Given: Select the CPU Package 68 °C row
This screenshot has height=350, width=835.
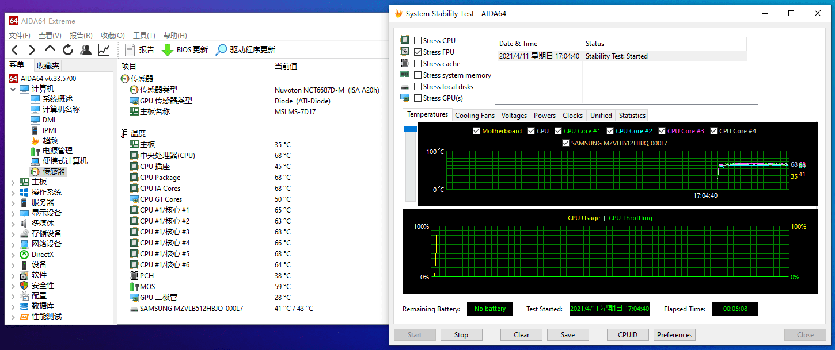Looking at the screenshot, I should 253,177.
